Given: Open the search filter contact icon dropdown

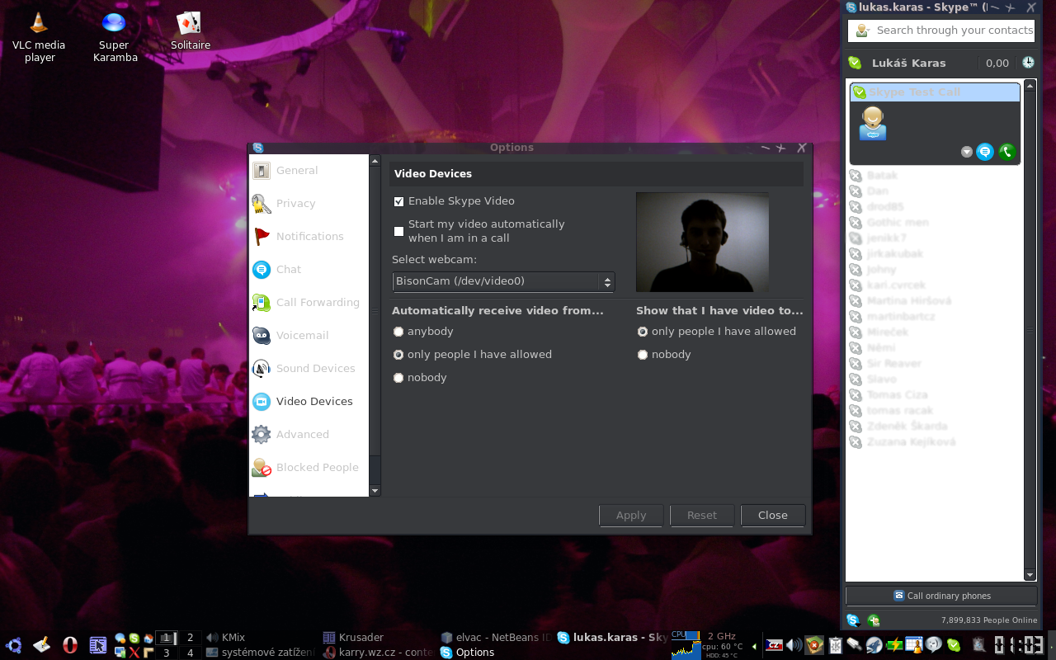Looking at the screenshot, I should 862,31.
